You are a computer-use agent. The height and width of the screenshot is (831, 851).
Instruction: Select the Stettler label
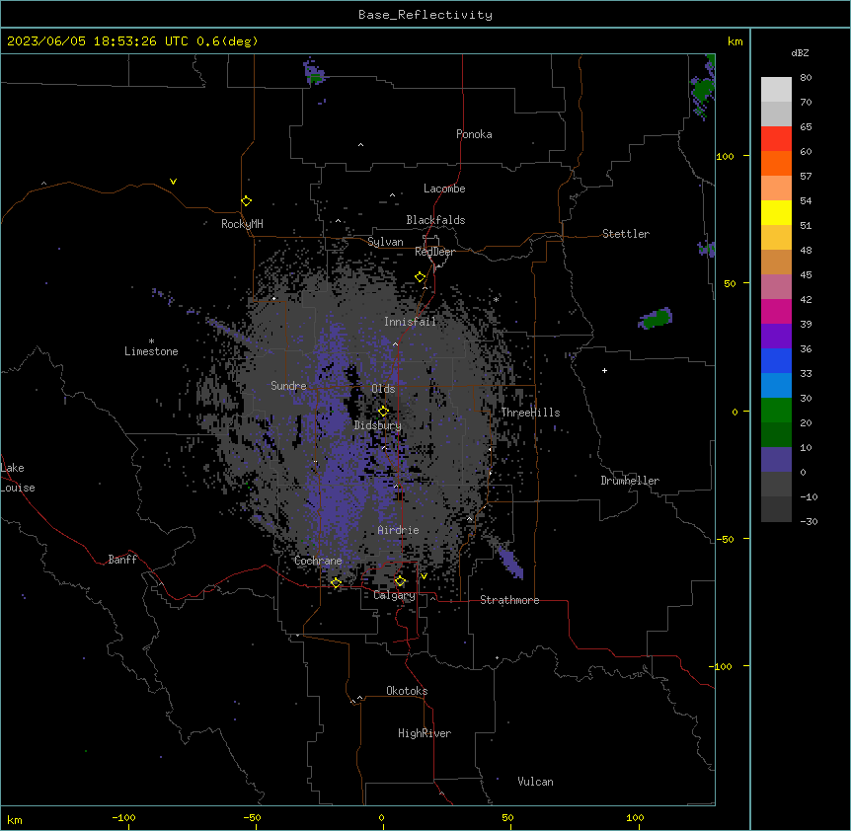(x=626, y=234)
